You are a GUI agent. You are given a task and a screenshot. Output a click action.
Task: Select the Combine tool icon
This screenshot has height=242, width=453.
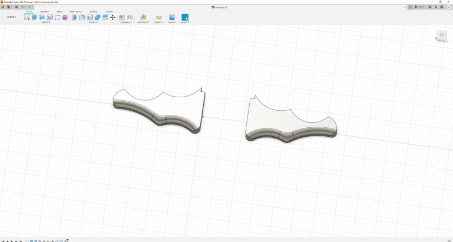97,18
